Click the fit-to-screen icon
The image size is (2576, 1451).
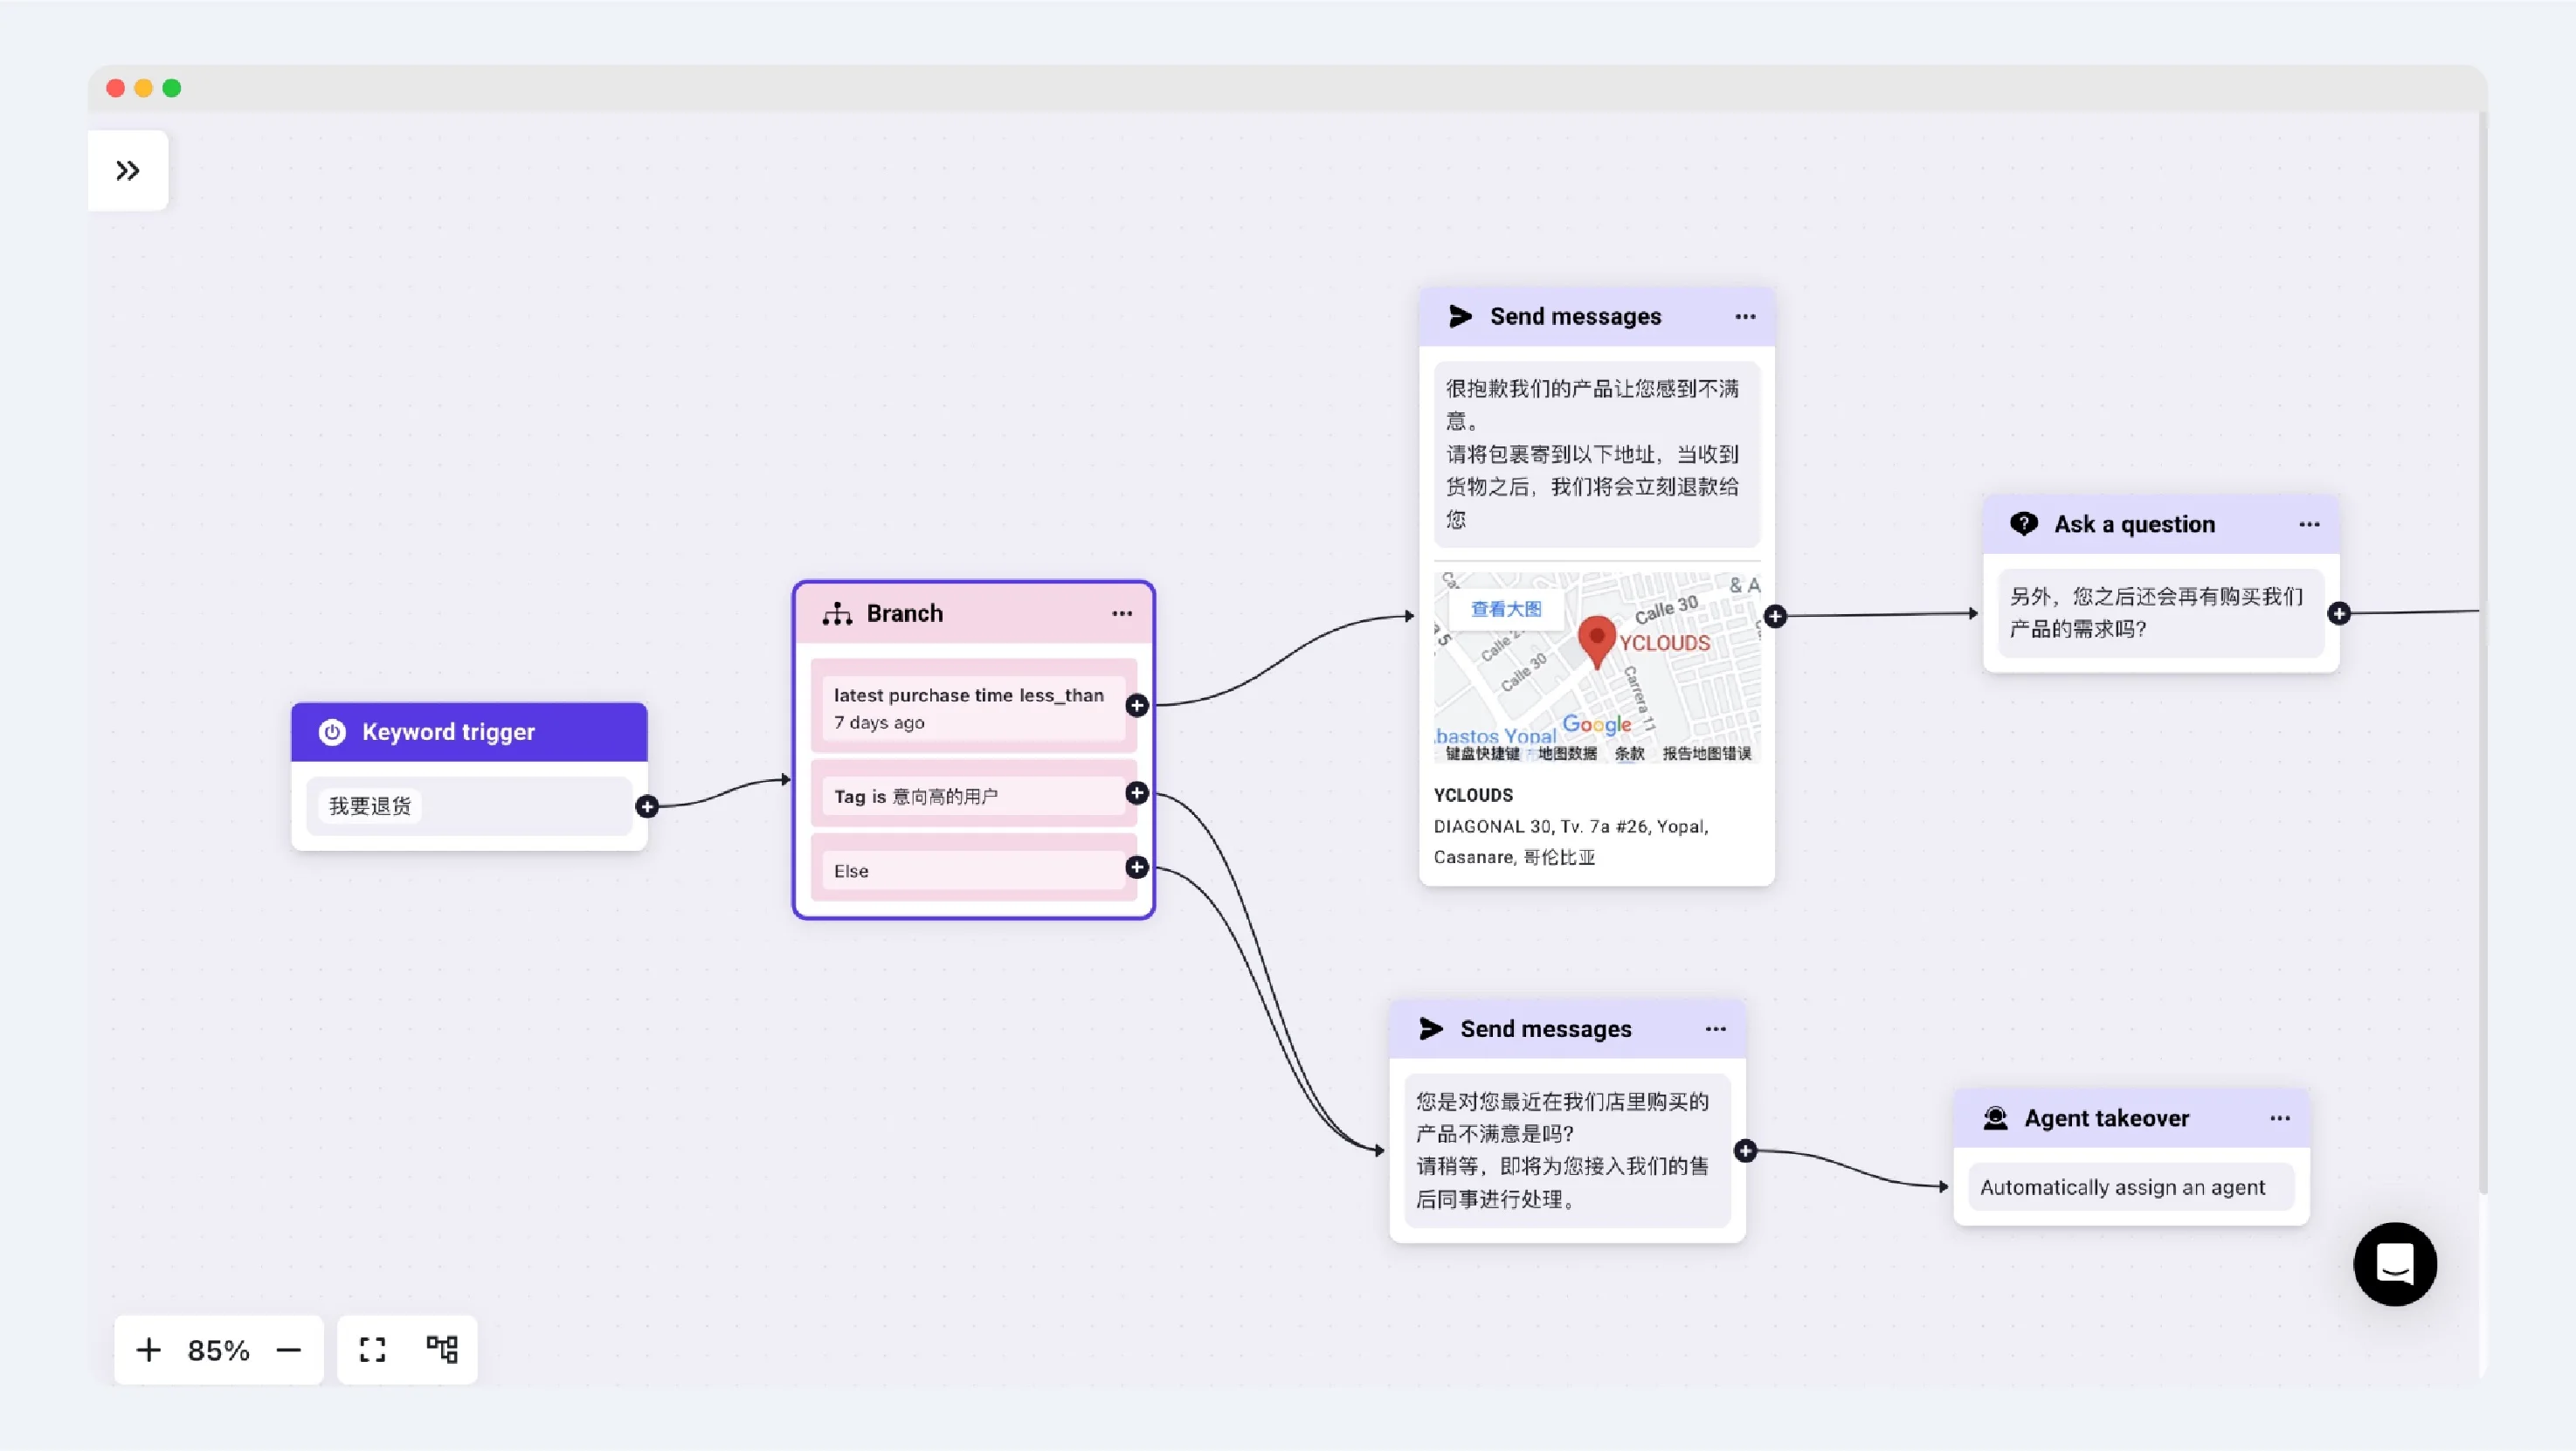coord(372,1350)
